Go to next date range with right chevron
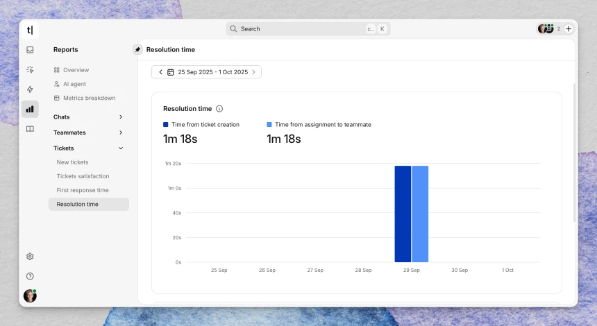The image size is (597, 326). [x=253, y=72]
